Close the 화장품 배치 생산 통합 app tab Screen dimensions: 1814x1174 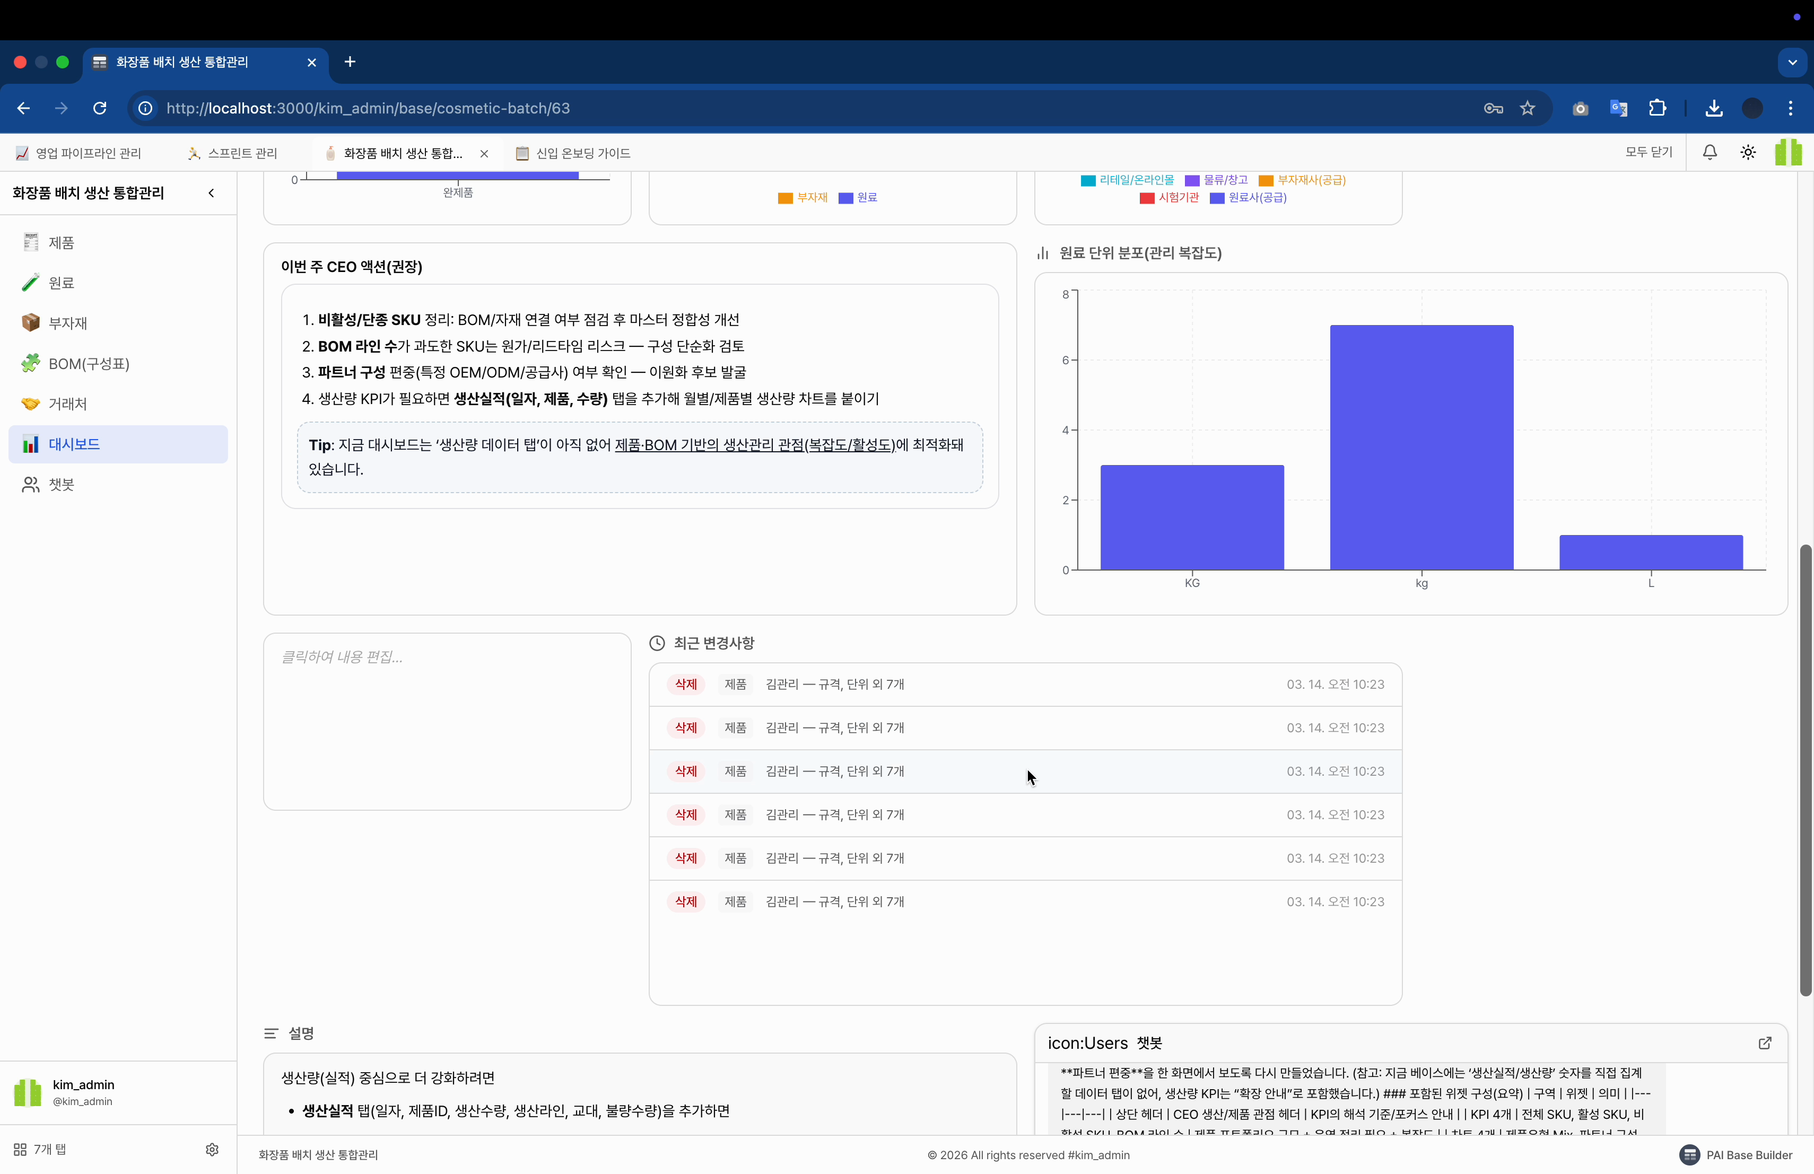tap(484, 153)
